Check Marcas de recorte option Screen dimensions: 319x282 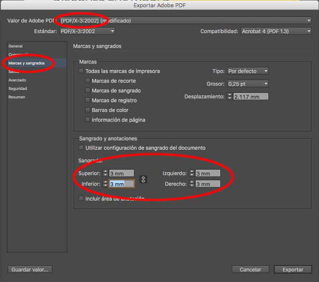point(88,81)
